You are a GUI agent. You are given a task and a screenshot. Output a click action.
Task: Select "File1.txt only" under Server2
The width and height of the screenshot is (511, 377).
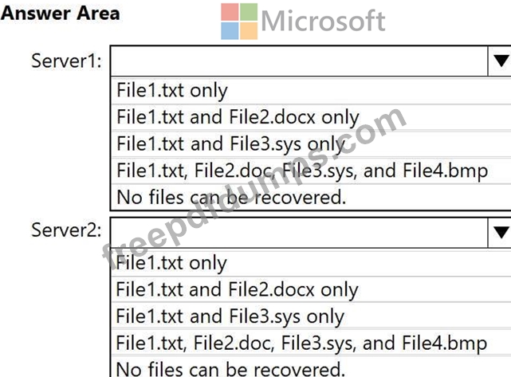[172, 262]
